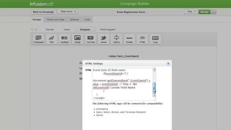Insert a Spacer snippet
The height and width of the screenshot is (130, 231).
116,39
